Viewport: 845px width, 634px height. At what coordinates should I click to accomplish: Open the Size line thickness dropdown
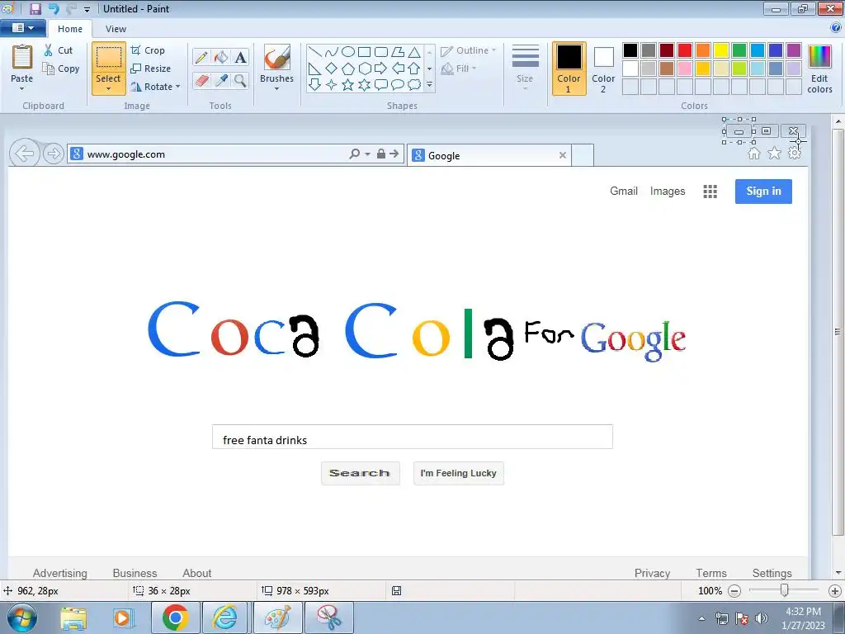(525, 66)
